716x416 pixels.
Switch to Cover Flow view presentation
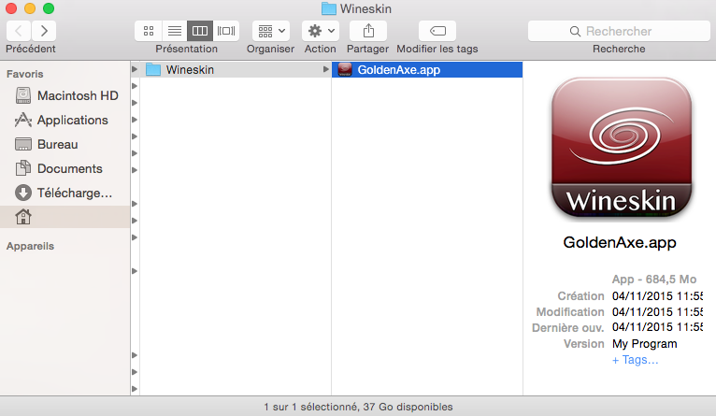pos(226,31)
